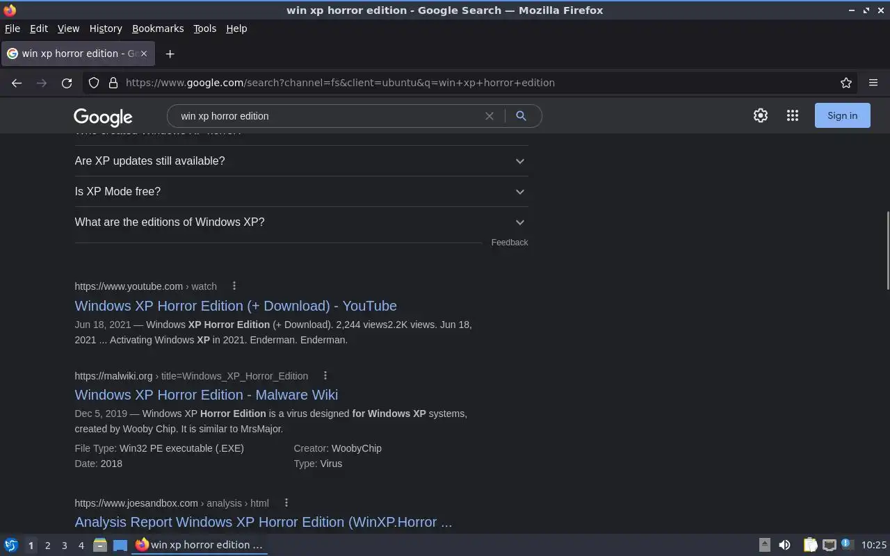
Task: Expand 'What are the editions of Windows XP?'
Action: (302, 222)
